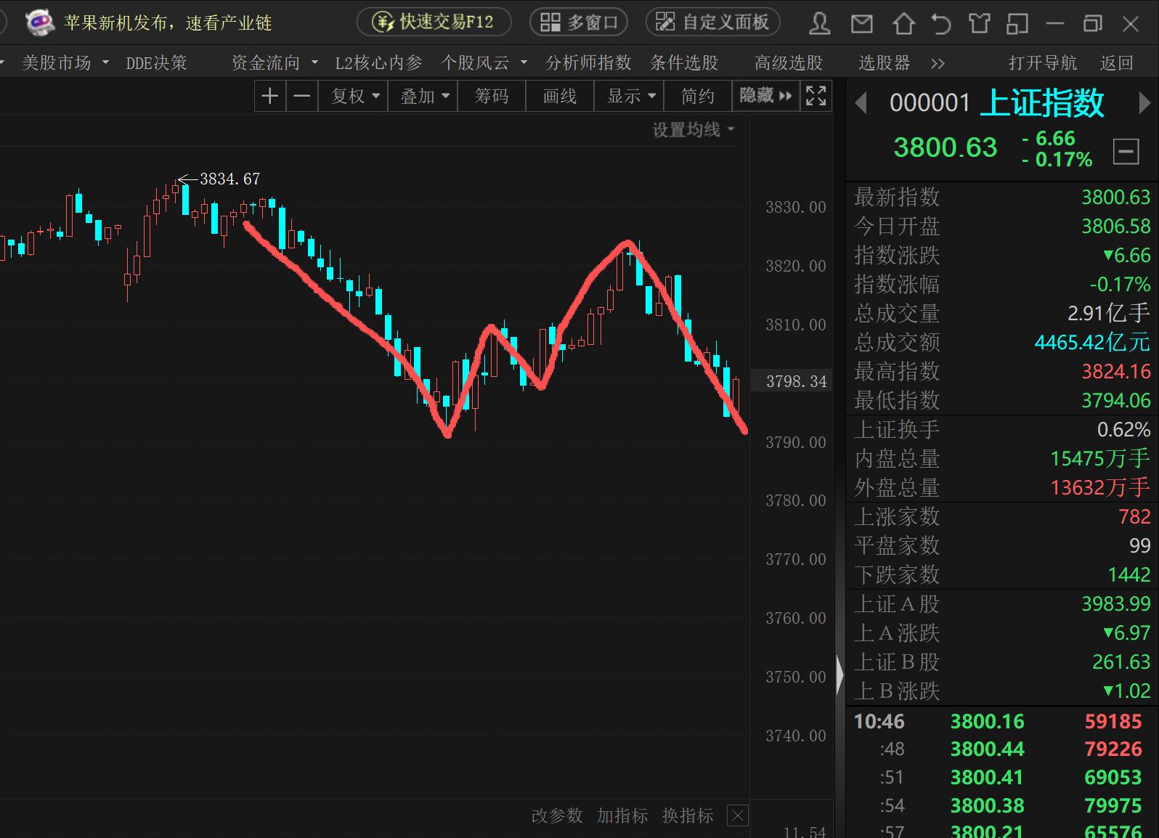
Task: Open L2核心内参 menu
Action: [378, 63]
